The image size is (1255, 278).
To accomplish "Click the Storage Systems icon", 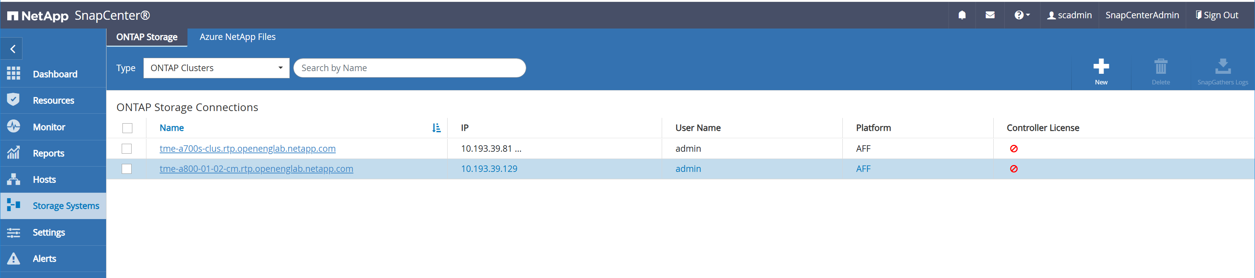I will pos(14,205).
